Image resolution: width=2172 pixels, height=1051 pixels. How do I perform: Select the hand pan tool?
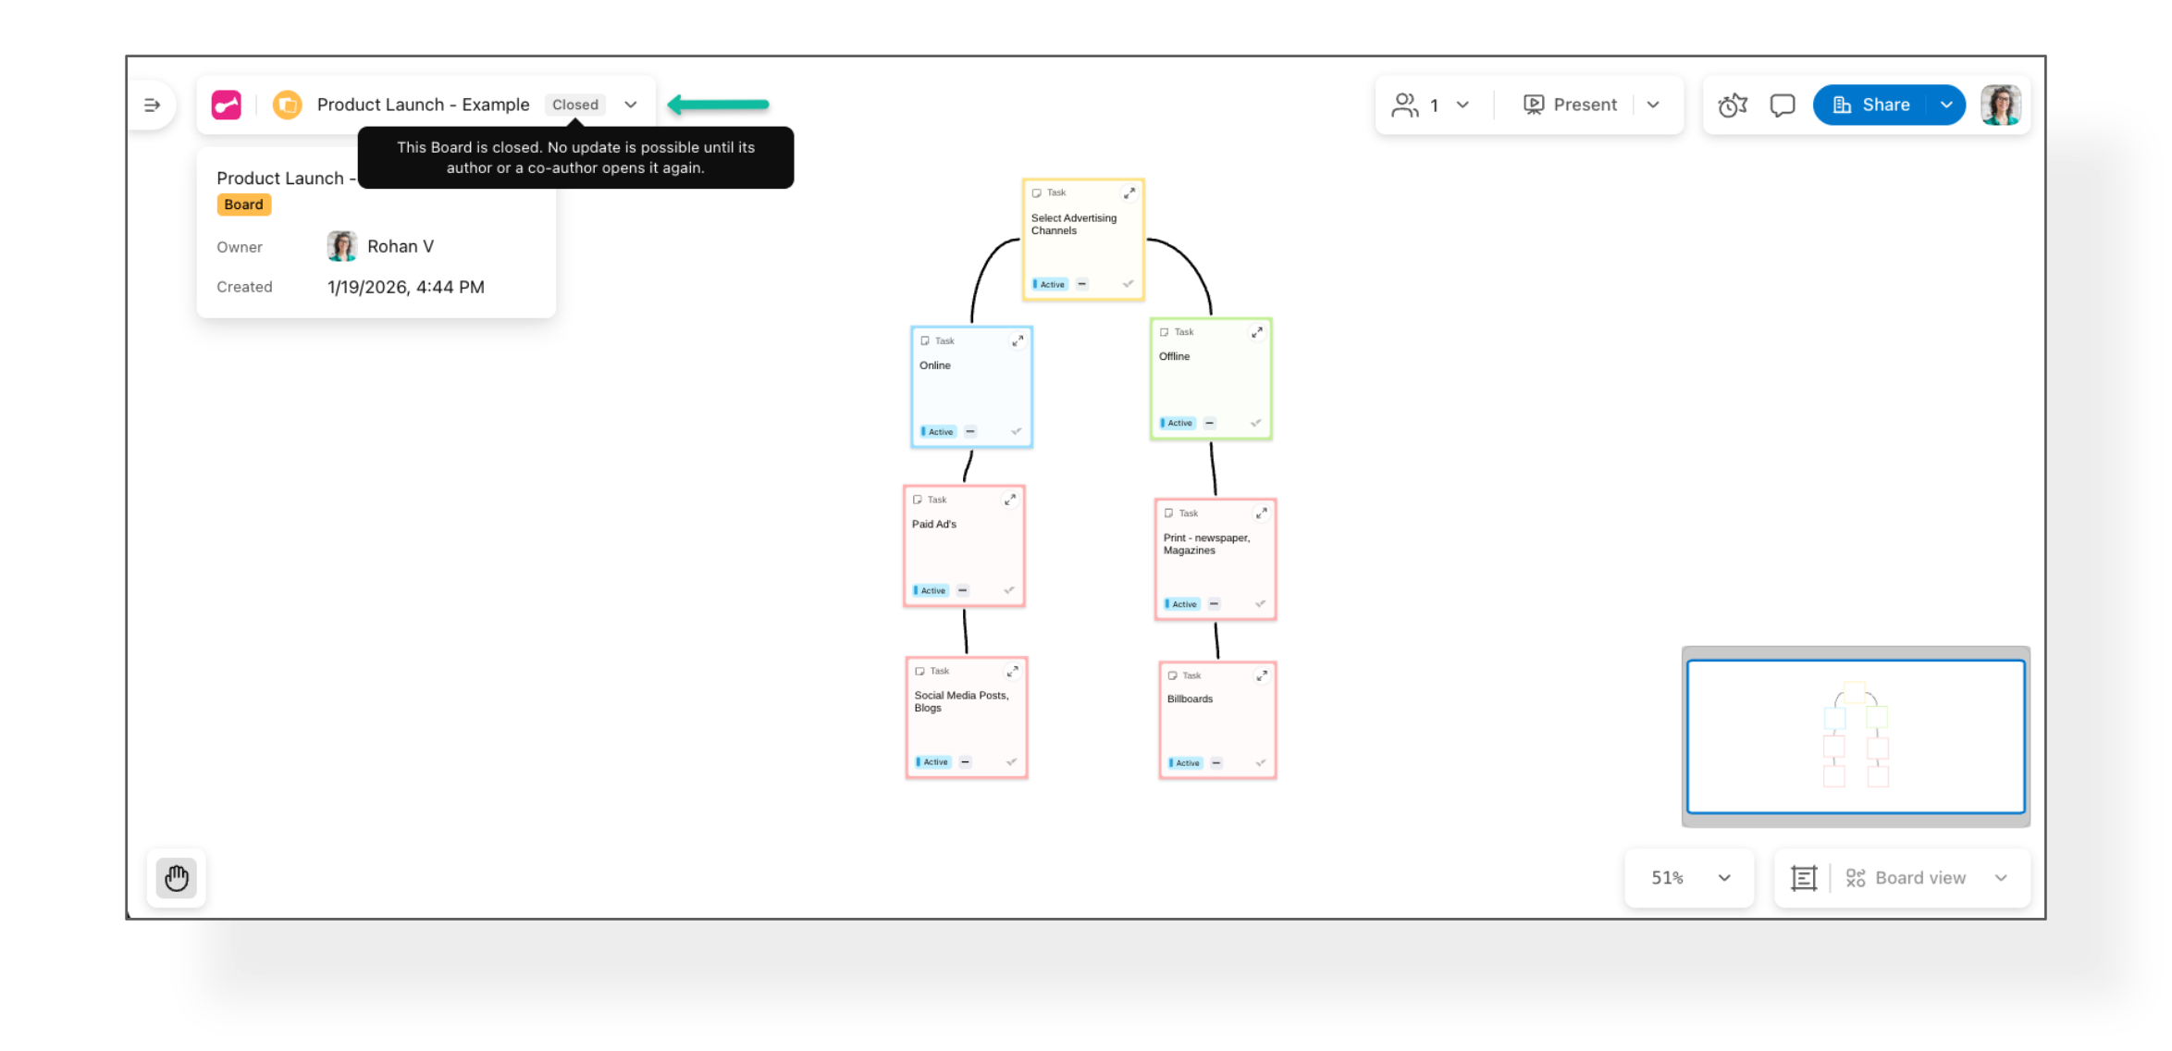click(177, 878)
